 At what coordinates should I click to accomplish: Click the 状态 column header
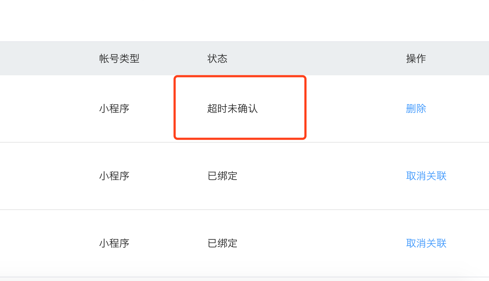pyautogui.click(x=217, y=58)
